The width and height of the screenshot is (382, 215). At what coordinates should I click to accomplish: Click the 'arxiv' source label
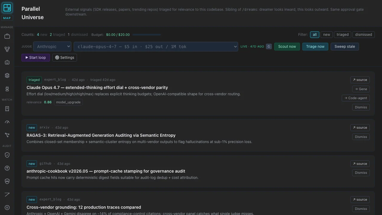[x=44, y=128]
